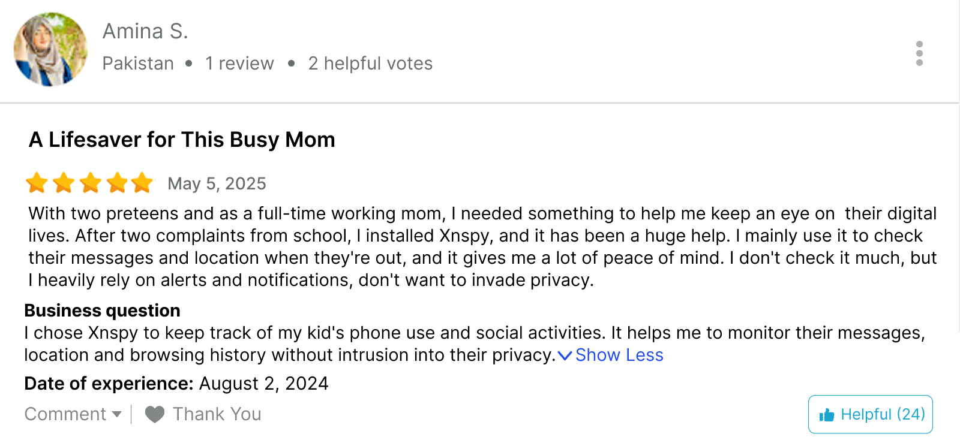Click the Thank You button
The width and height of the screenshot is (960, 443).
point(203,414)
